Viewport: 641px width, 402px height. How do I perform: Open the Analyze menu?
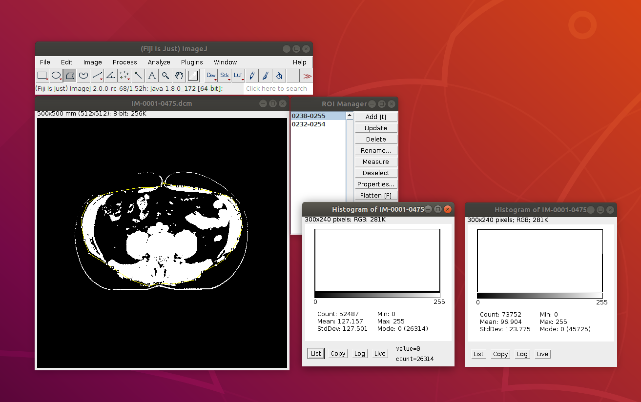159,62
